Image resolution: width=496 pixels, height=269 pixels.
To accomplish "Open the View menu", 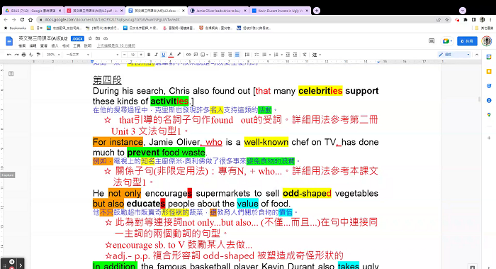I will click(44, 45).
